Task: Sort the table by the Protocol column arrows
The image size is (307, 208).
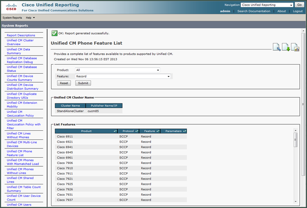Action: coord(137,131)
